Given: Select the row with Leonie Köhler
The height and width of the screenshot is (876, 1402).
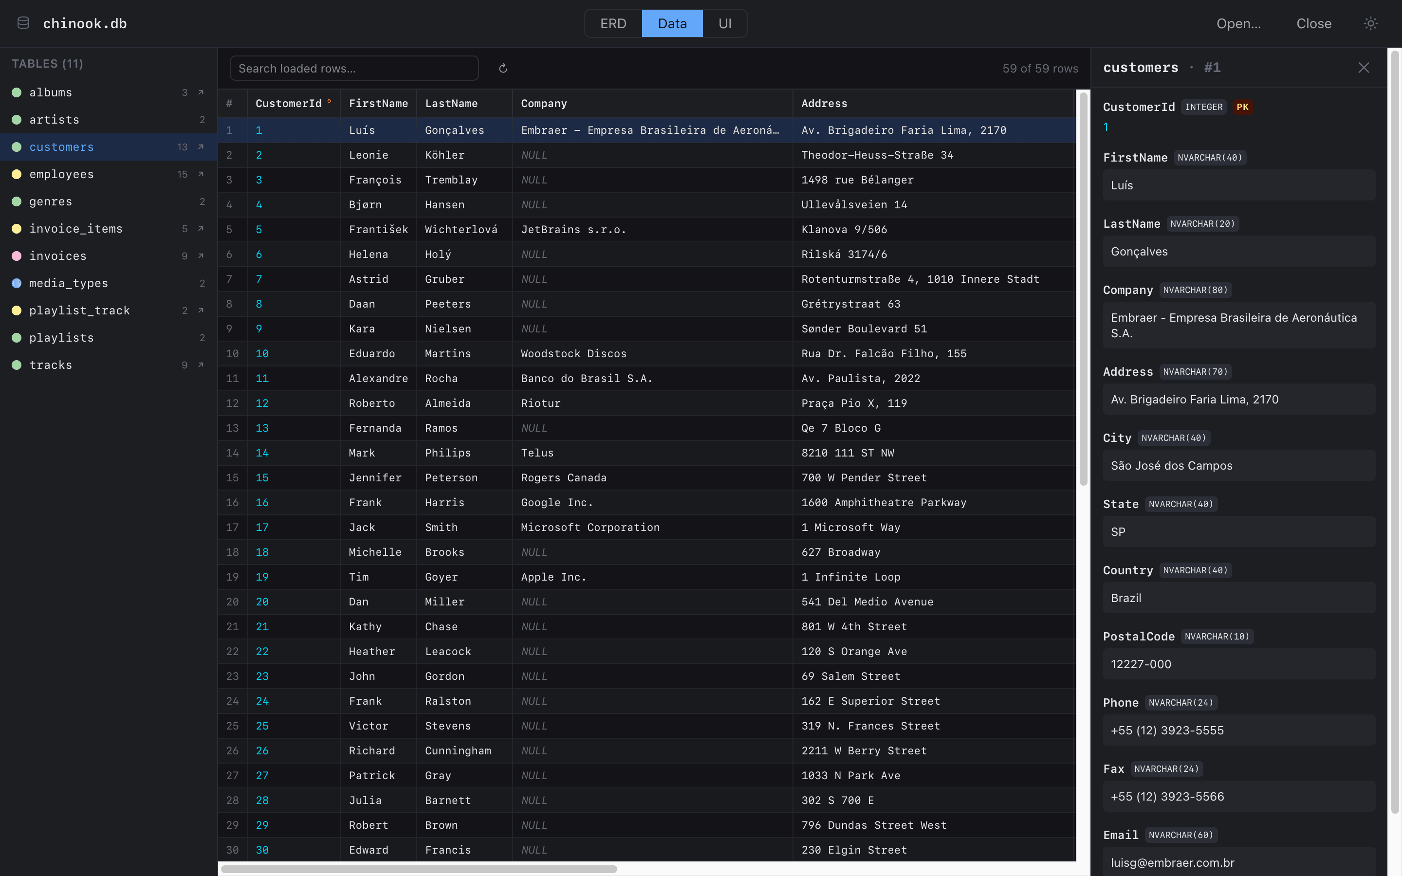Looking at the screenshot, I should pos(646,155).
